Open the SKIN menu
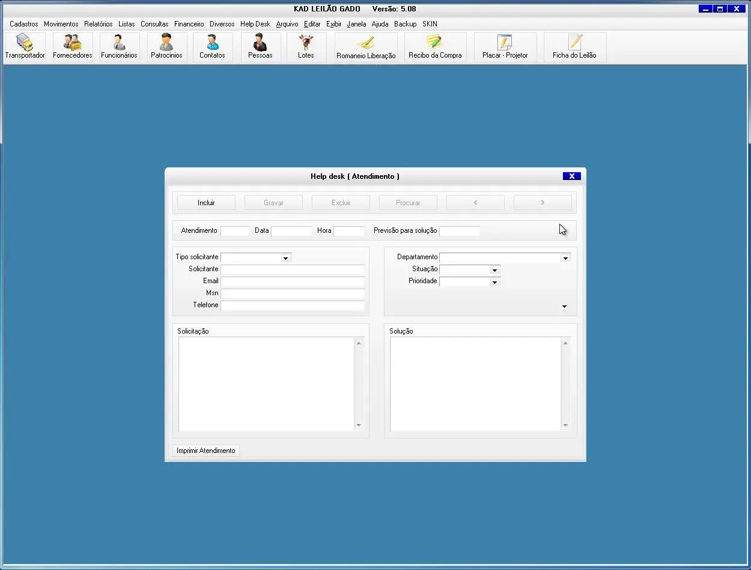Image resolution: width=751 pixels, height=570 pixels. point(430,24)
